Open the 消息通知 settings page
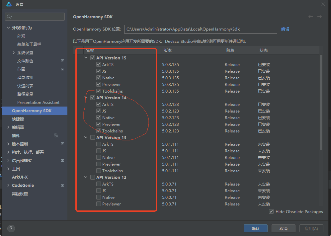The width and height of the screenshot is (331, 236). [25, 77]
